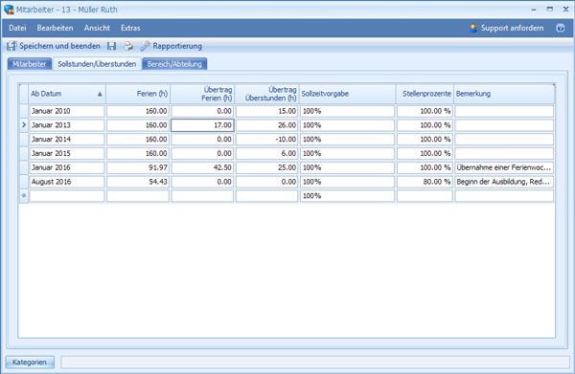Image resolution: width=575 pixels, height=374 pixels.
Task: Click the Kategorien button
Action: [x=30, y=363]
